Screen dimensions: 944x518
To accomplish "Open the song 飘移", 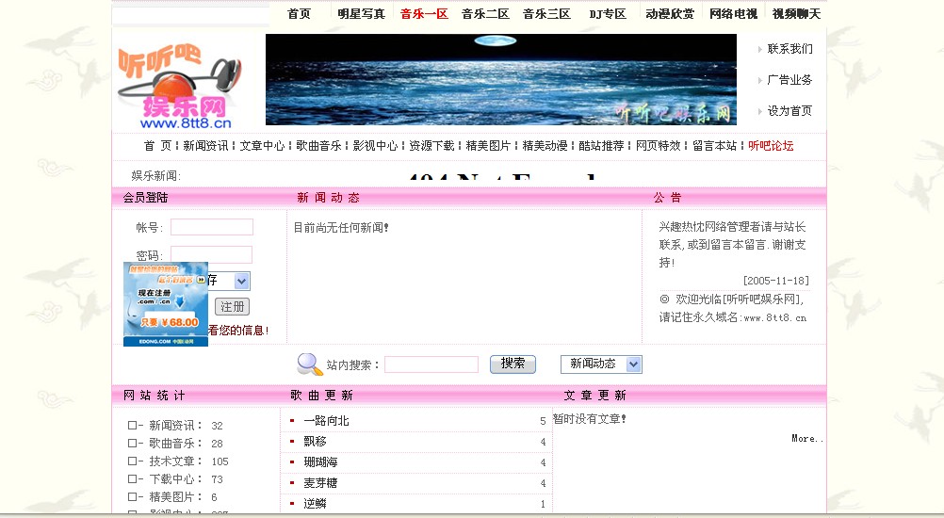I will point(315,442).
